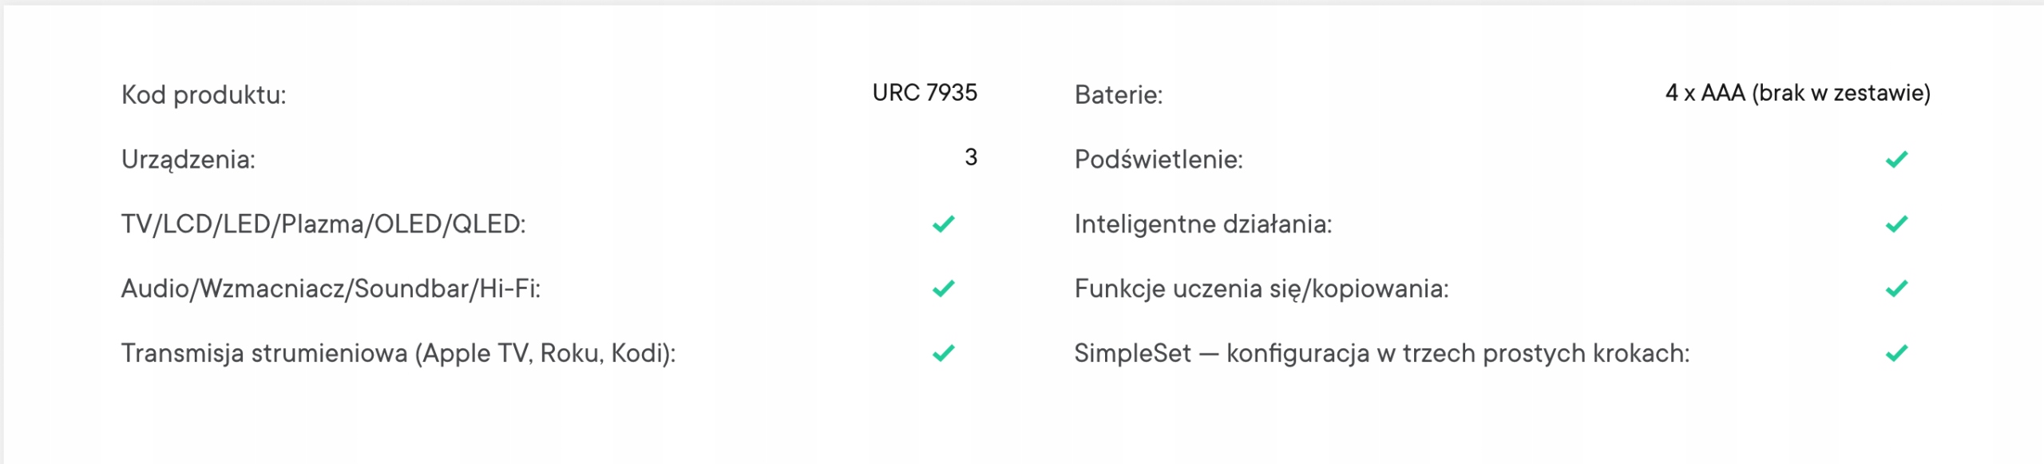Click the Audio/Wzmacniacz/Soundbar/Hi-Fi label
The image size is (2044, 464).
pyautogui.click(x=331, y=288)
